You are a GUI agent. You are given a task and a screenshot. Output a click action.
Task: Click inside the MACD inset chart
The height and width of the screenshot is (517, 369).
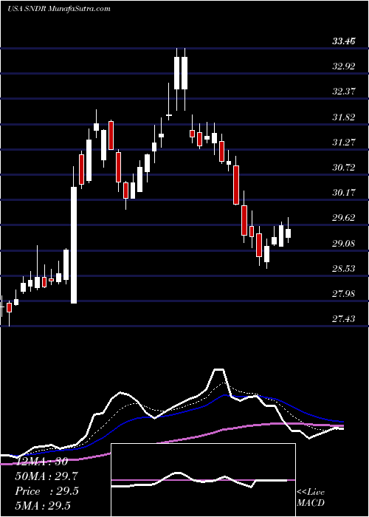click(203, 480)
